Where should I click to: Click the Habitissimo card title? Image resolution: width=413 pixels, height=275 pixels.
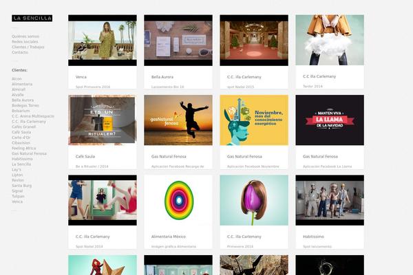(x=313, y=236)
